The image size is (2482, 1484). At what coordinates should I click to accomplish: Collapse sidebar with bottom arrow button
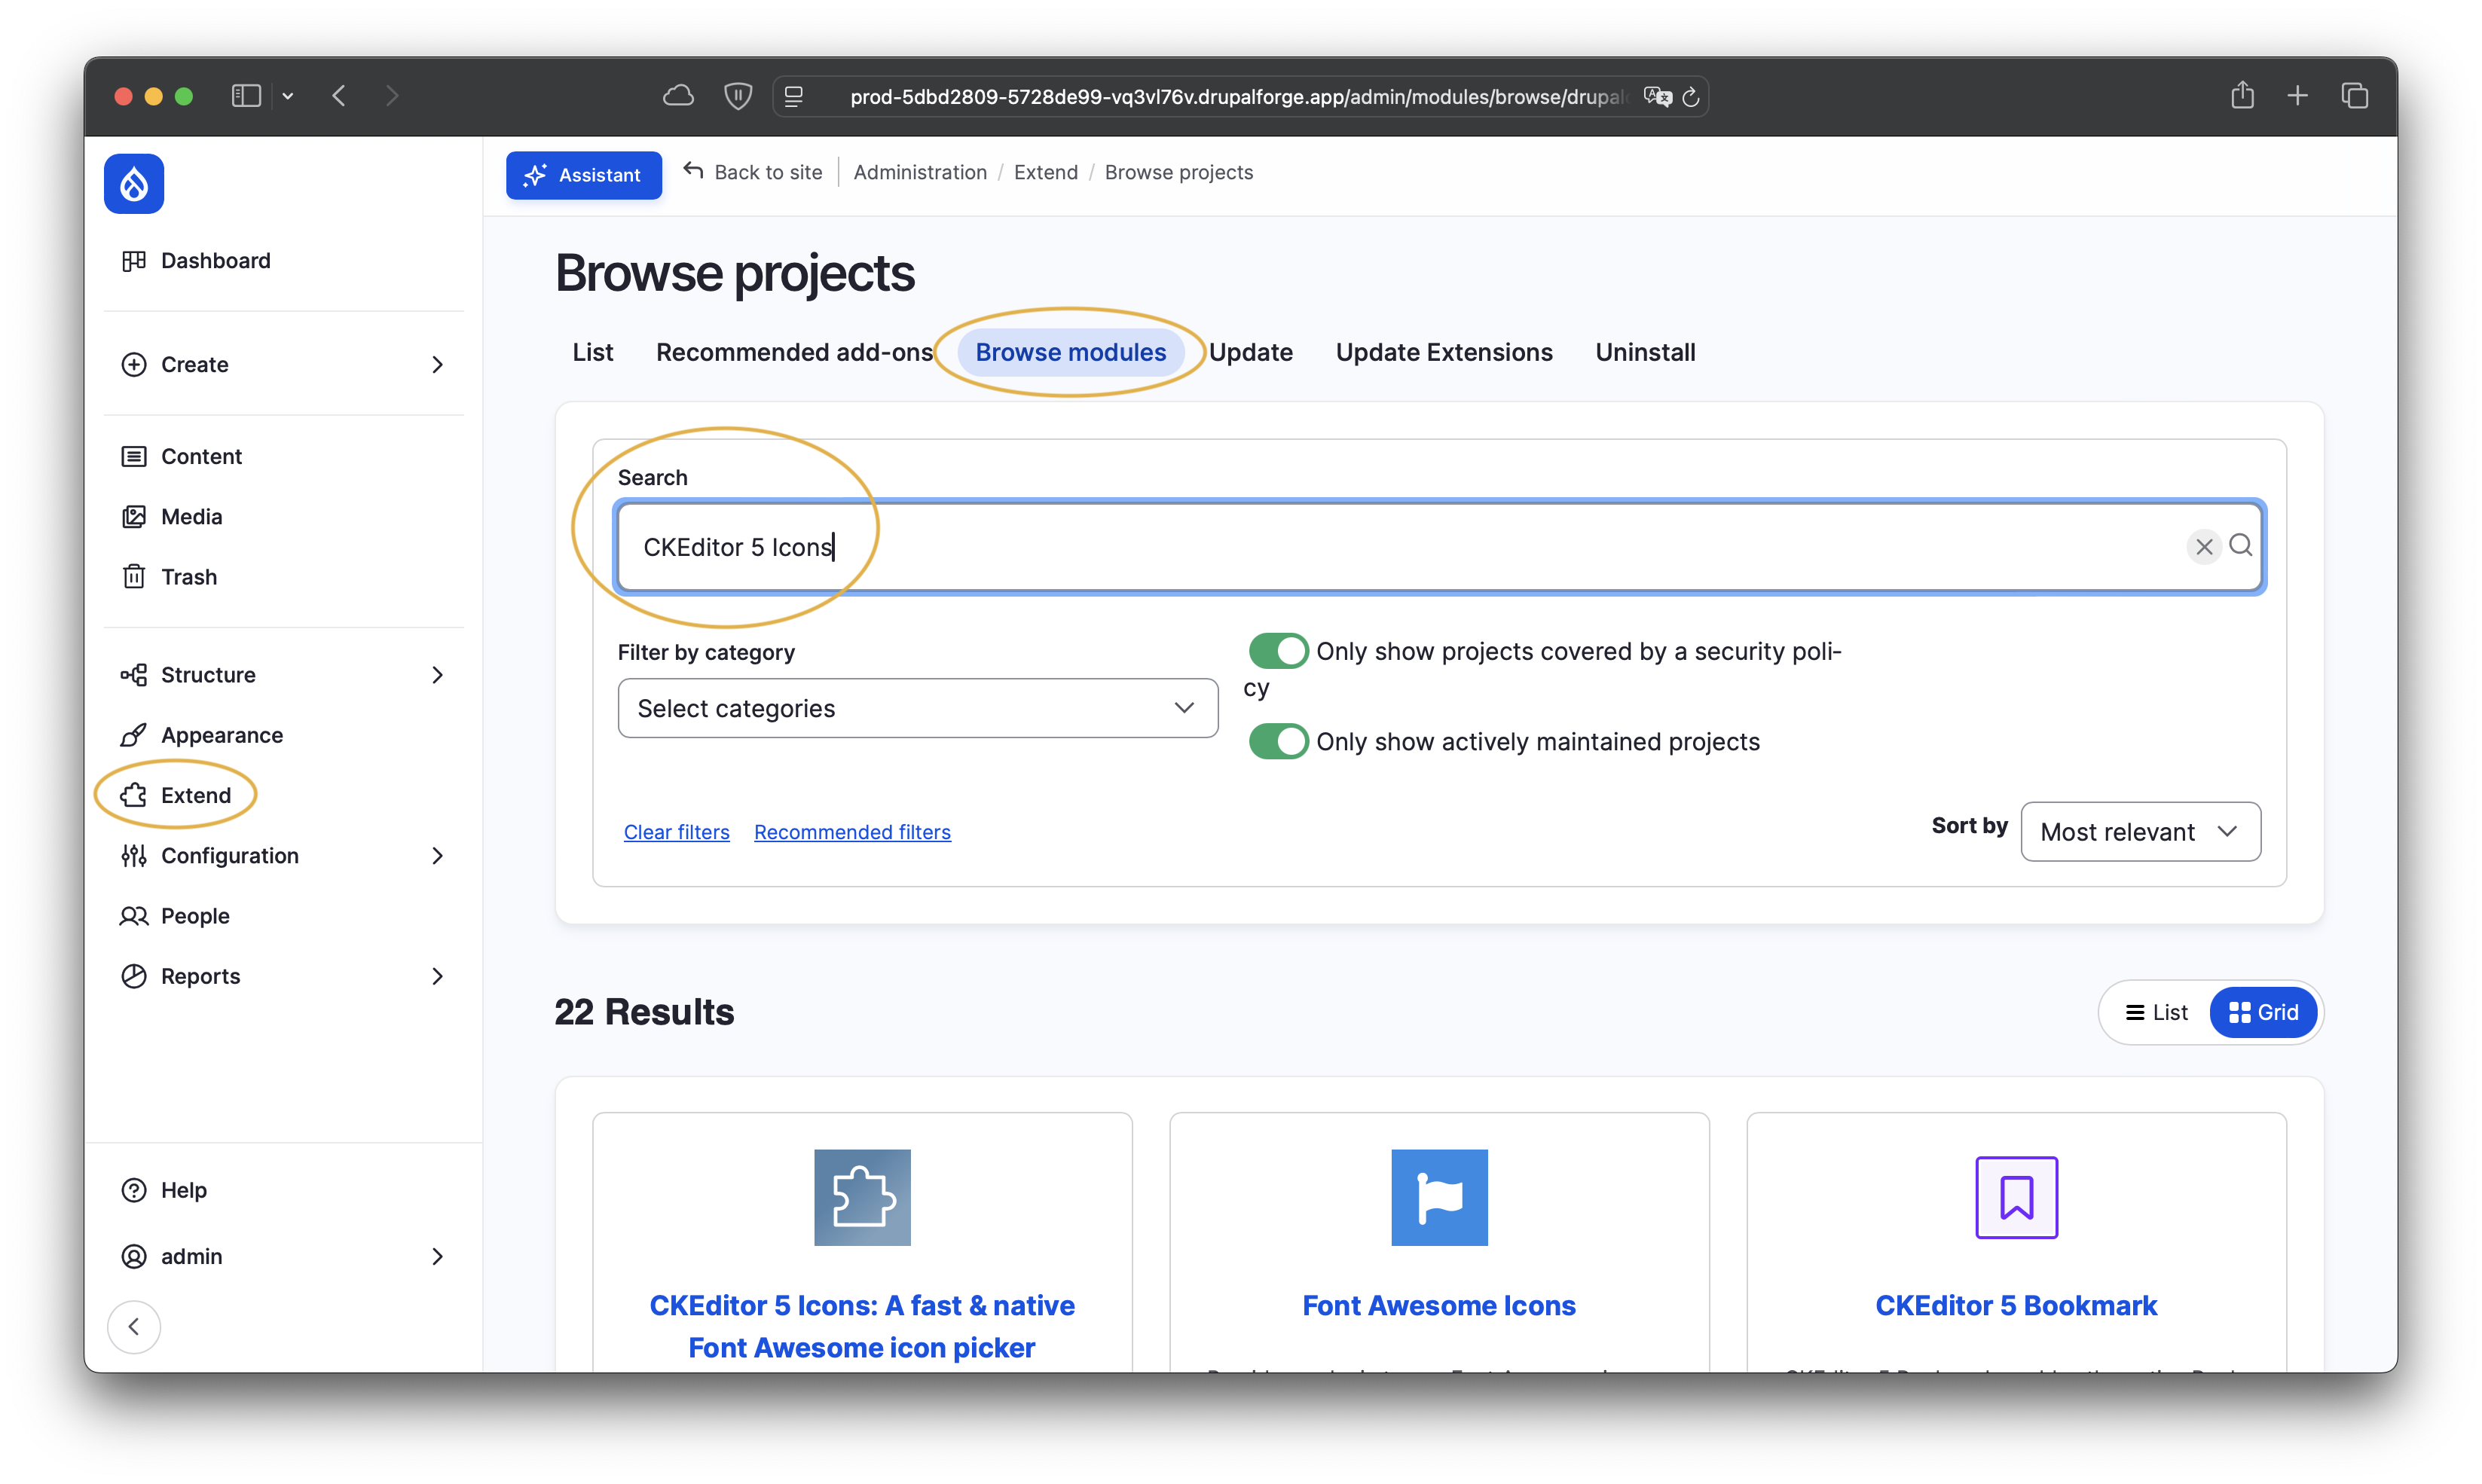pos(134,1326)
